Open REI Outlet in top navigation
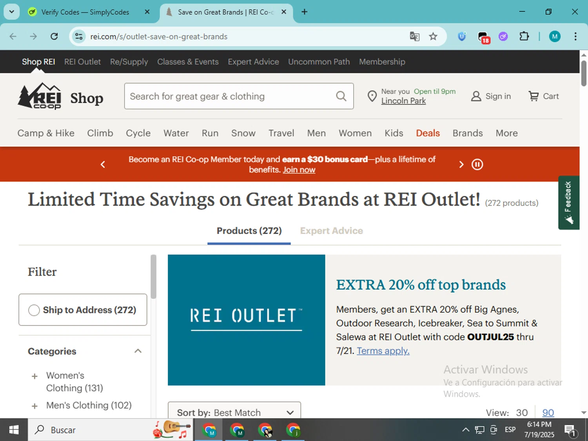The image size is (588, 441). (82, 62)
